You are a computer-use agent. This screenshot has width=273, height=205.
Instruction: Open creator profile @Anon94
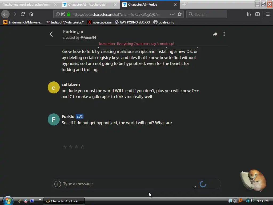[x=88, y=37]
